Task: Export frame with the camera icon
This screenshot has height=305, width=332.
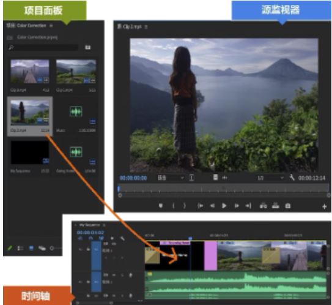Action: pos(288,206)
